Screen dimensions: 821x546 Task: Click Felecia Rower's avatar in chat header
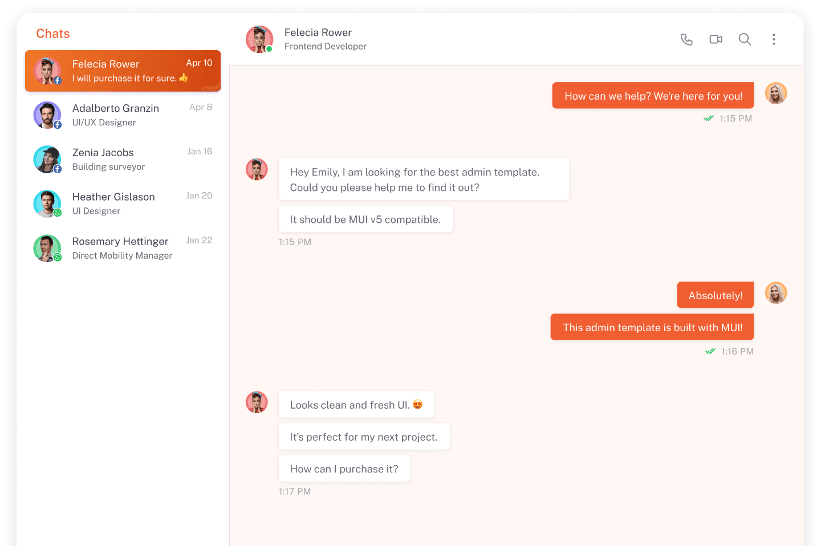[x=259, y=39]
